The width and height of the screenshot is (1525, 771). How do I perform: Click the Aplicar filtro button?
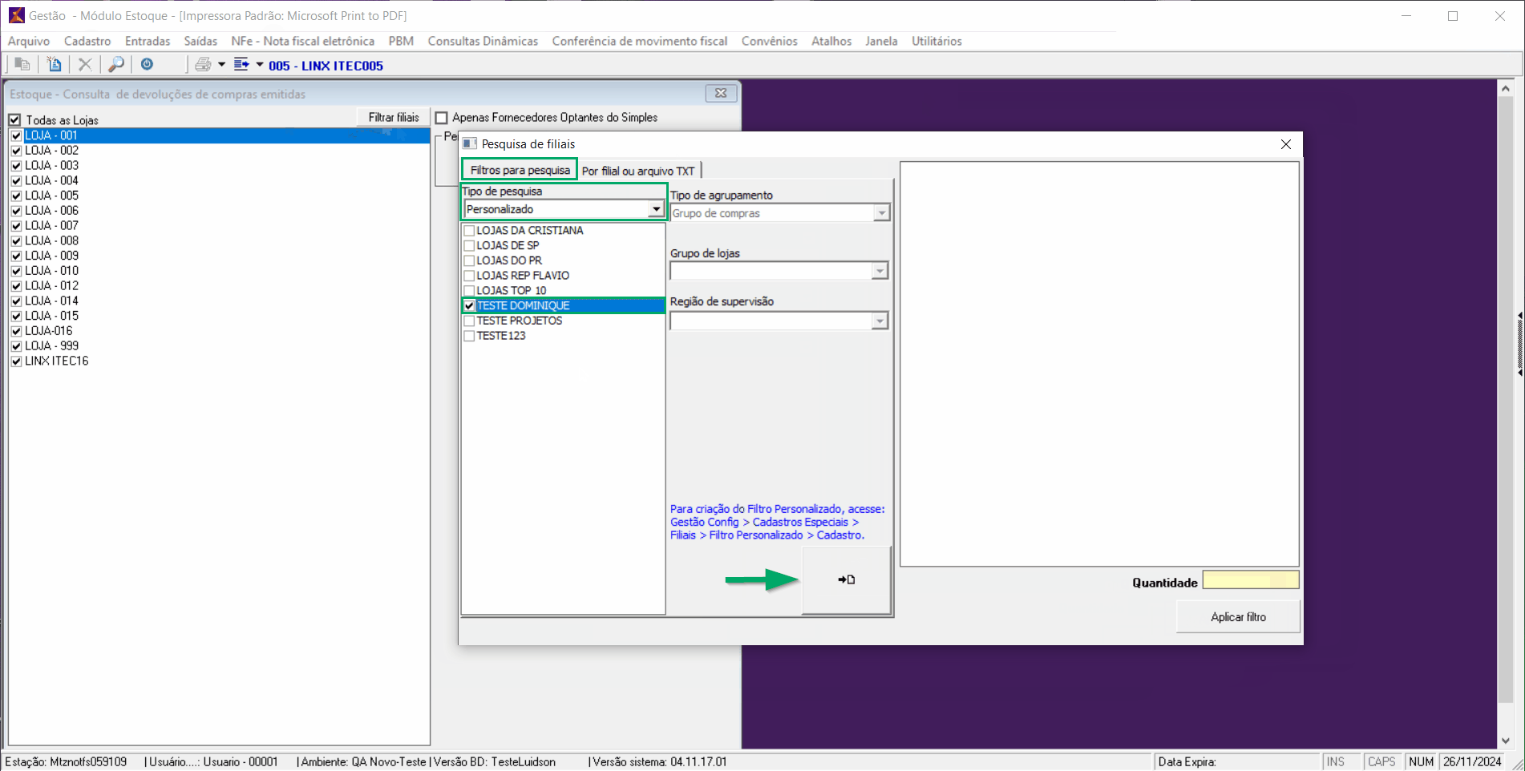point(1238,617)
